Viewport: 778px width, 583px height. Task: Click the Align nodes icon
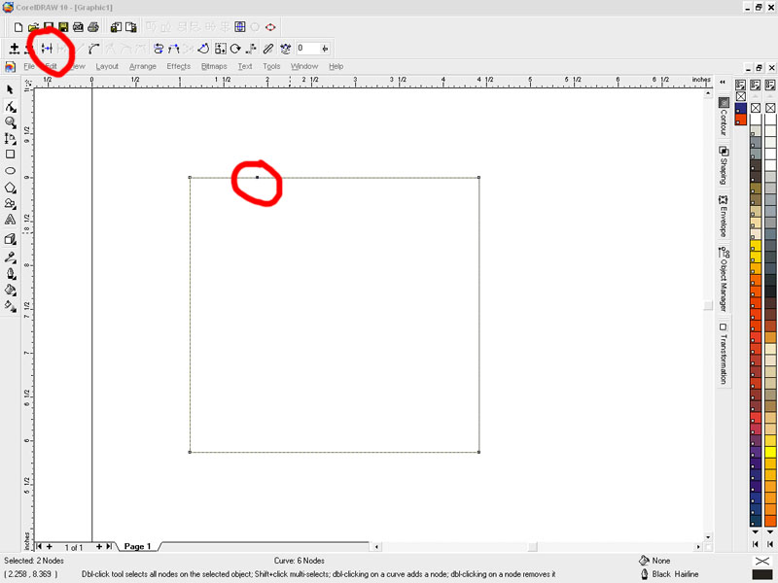[x=252, y=49]
